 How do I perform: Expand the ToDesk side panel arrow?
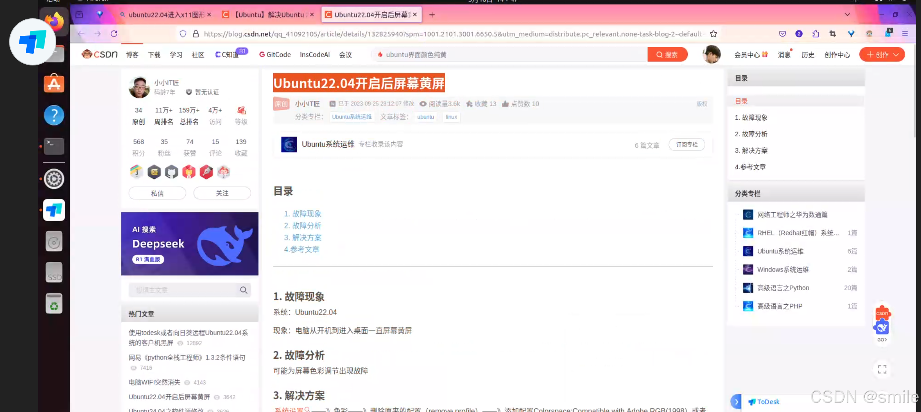(x=736, y=402)
